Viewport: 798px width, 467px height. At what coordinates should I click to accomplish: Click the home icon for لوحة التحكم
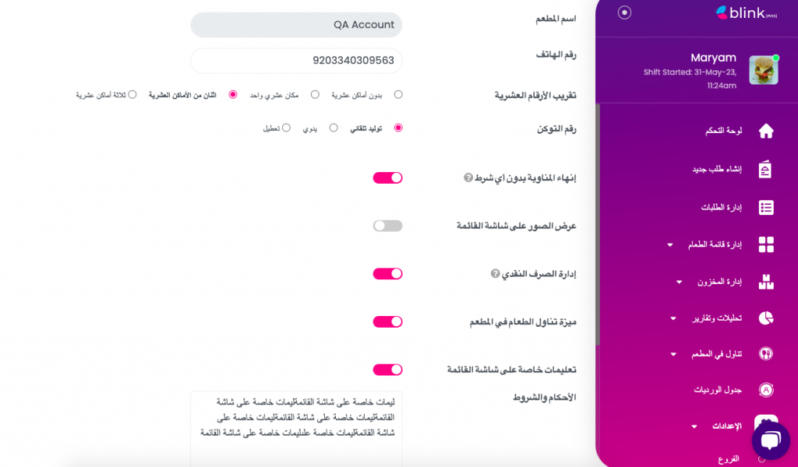pyautogui.click(x=766, y=131)
